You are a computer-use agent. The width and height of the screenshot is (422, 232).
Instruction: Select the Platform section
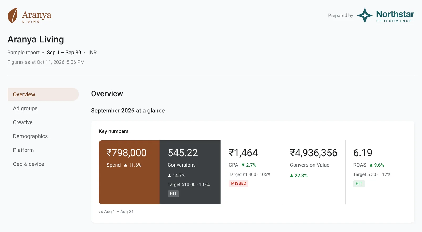pos(23,150)
